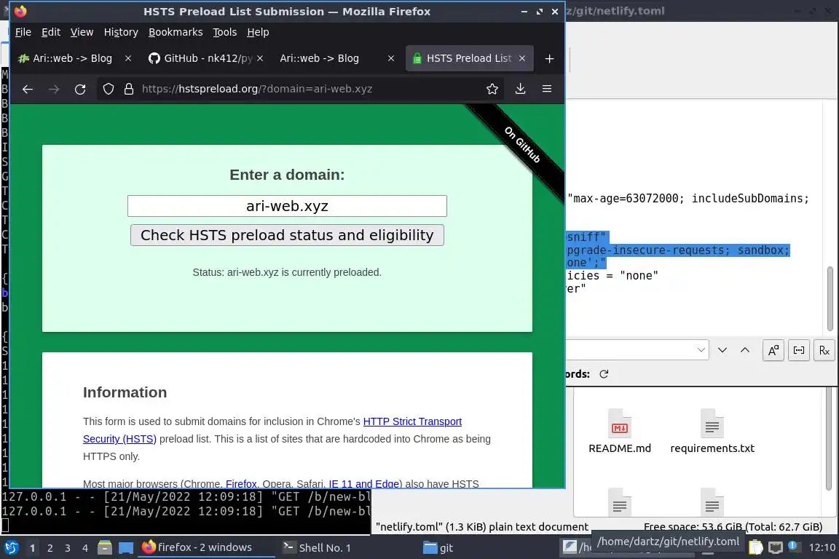The width and height of the screenshot is (839, 559).
Task: Open a new Firefox tab with plus
Action: click(x=550, y=59)
